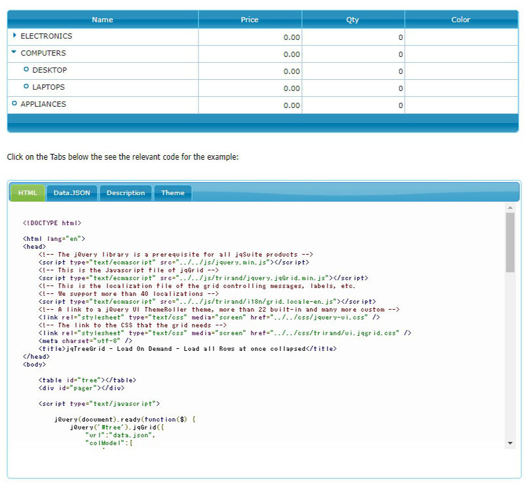Click the COMPUTERS Qty cell
The image size is (524, 491).
(353, 54)
